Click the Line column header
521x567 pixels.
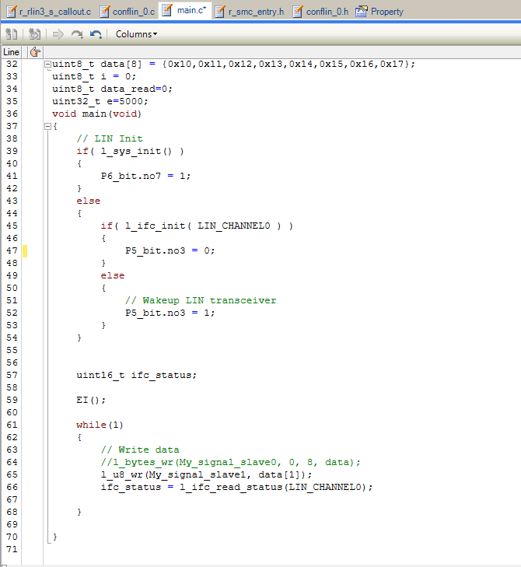[11, 52]
